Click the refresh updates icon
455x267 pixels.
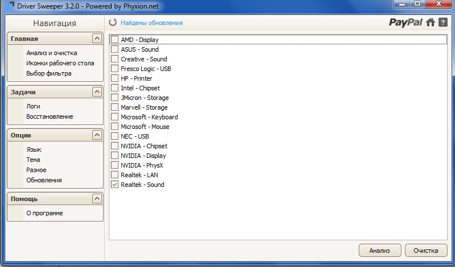[113, 22]
